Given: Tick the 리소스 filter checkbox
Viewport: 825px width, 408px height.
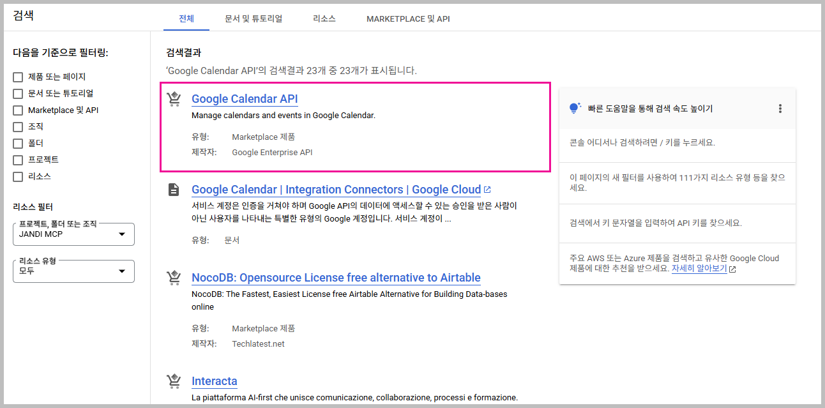Looking at the screenshot, I should [x=18, y=177].
